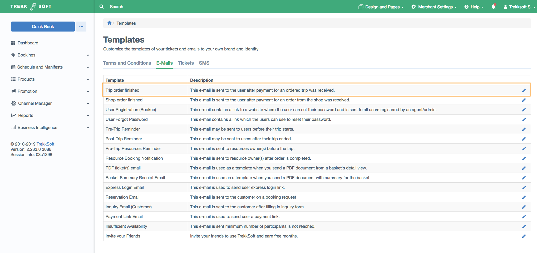
Task: Edit the Trip order finished template
Action: pyautogui.click(x=524, y=90)
